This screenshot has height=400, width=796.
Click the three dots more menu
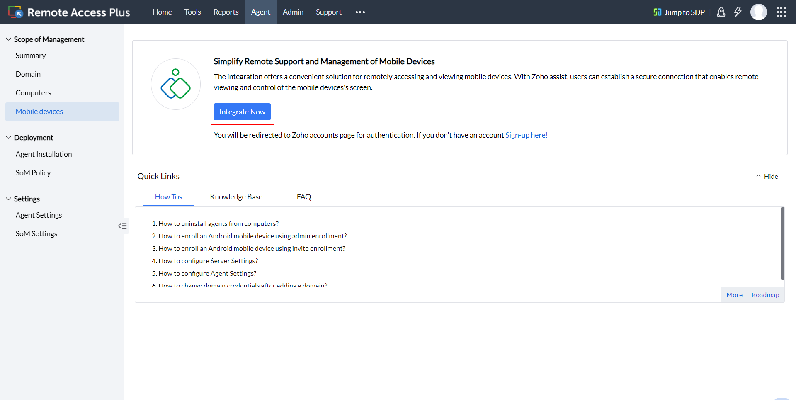(x=360, y=12)
